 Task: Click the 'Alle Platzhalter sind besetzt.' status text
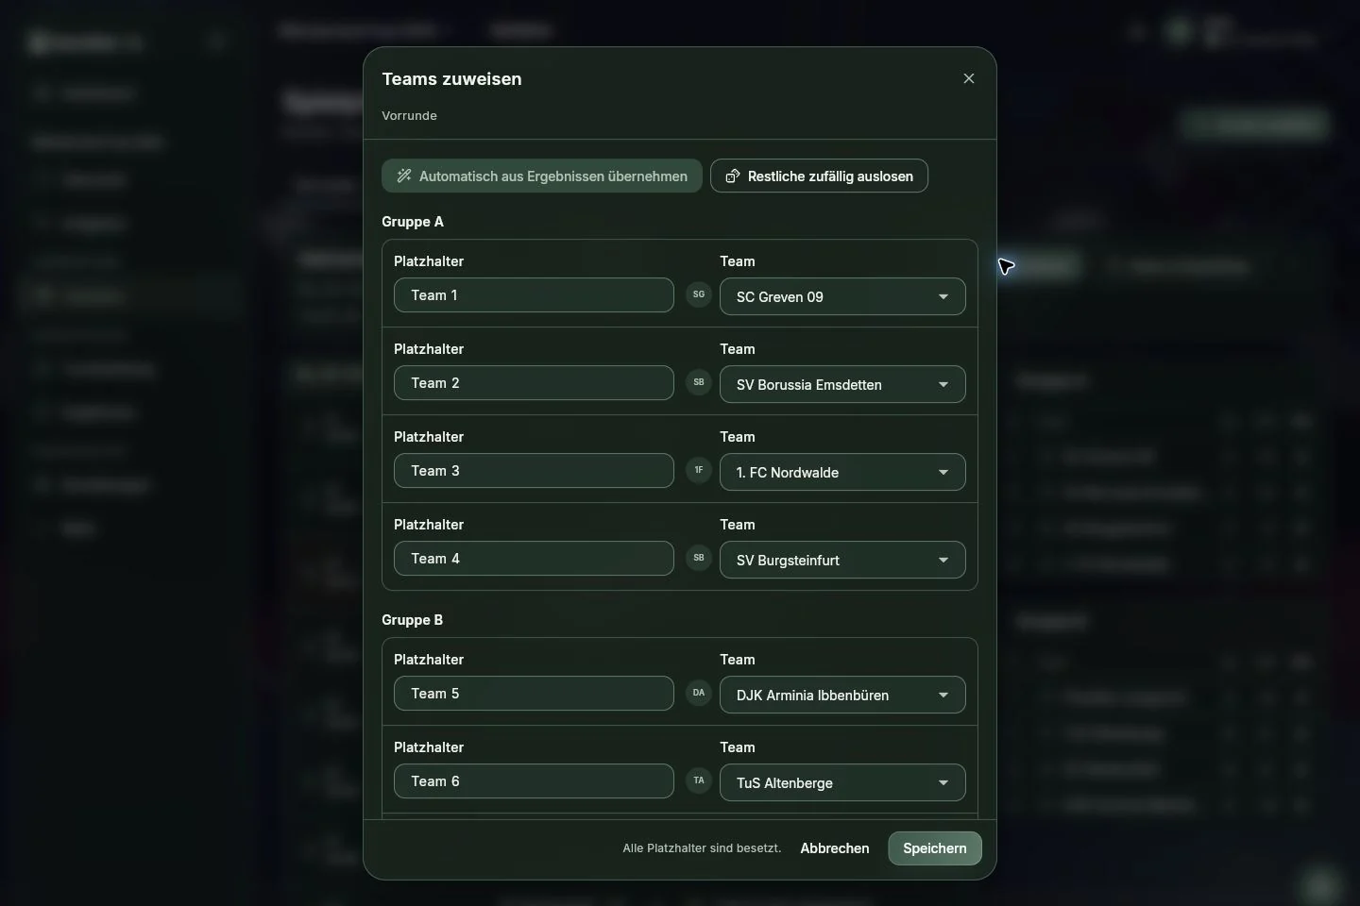pyautogui.click(x=702, y=848)
